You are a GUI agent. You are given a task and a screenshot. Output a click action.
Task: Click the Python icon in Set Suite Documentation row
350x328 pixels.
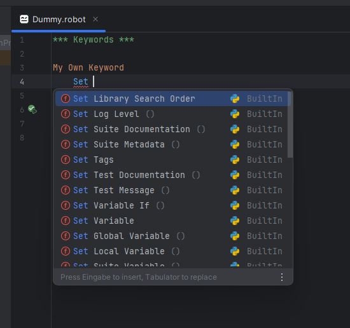coord(235,129)
